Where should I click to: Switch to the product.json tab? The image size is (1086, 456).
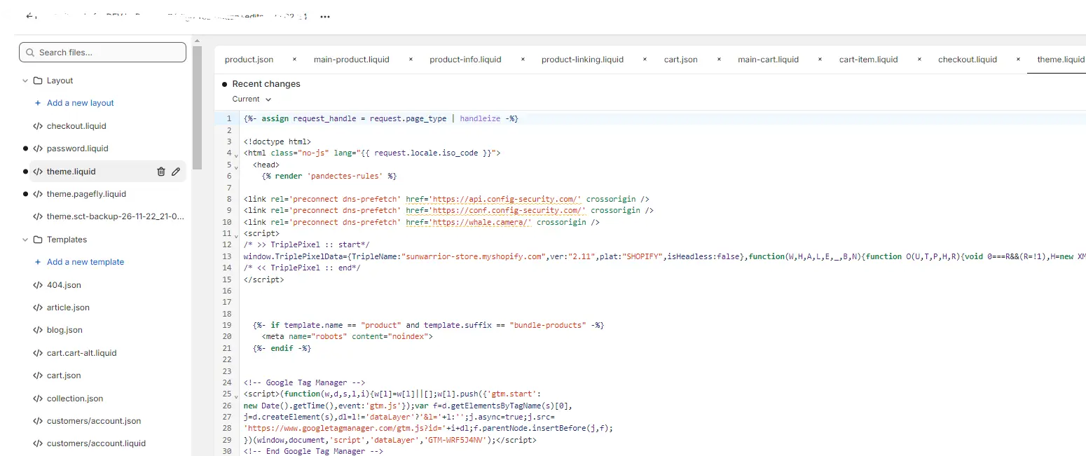pyautogui.click(x=249, y=60)
